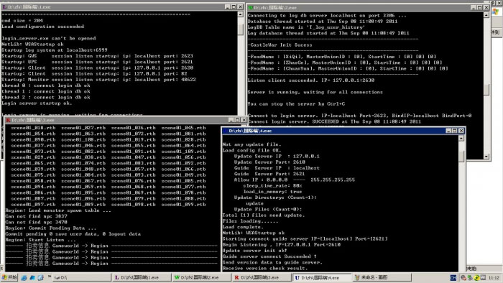The width and height of the screenshot is (503, 283).
Task: Click the third quick launch icon
Action: 40,277
